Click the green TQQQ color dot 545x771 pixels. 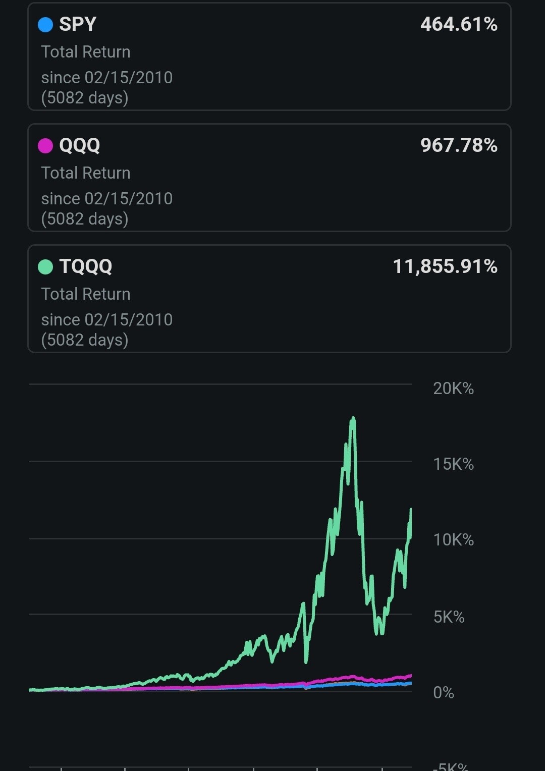click(45, 267)
